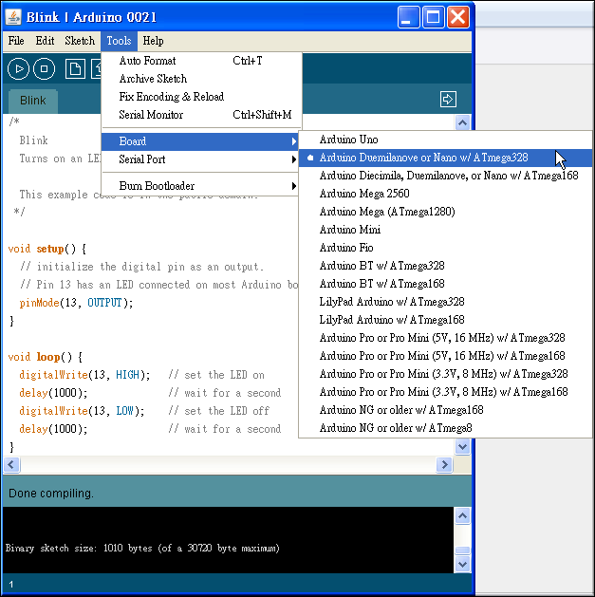This screenshot has height=597, width=595.
Task: Select Arduino Uno board
Action: [445, 140]
